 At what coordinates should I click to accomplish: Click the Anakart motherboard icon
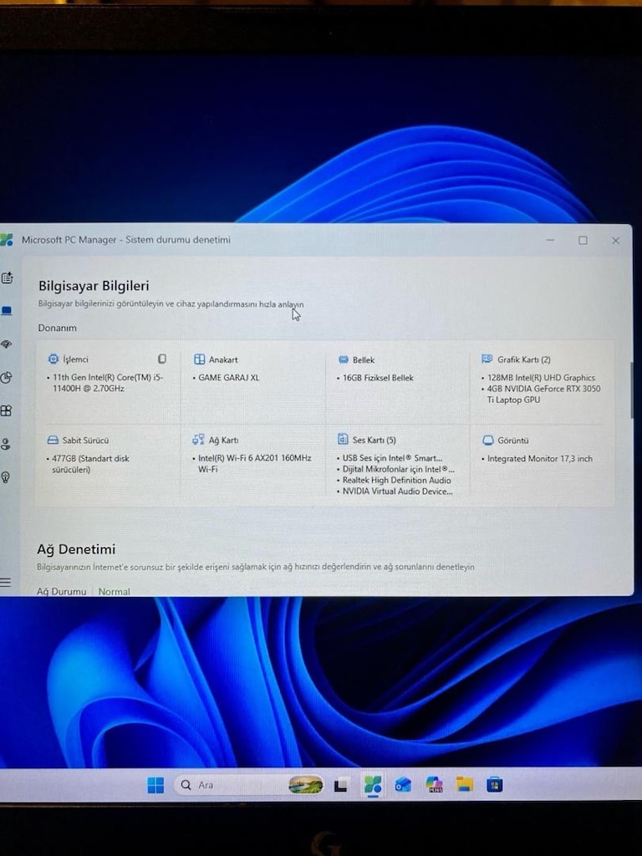coord(199,359)
